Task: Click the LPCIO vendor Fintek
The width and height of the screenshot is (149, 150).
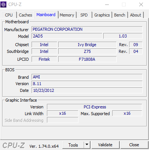Action: (x=44, y=59)
